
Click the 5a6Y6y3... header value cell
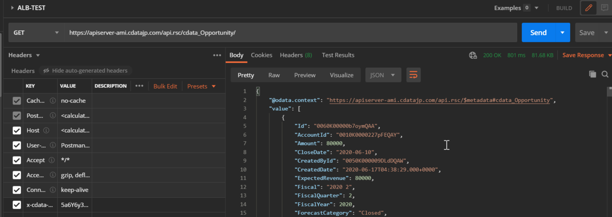click(74, 206)
